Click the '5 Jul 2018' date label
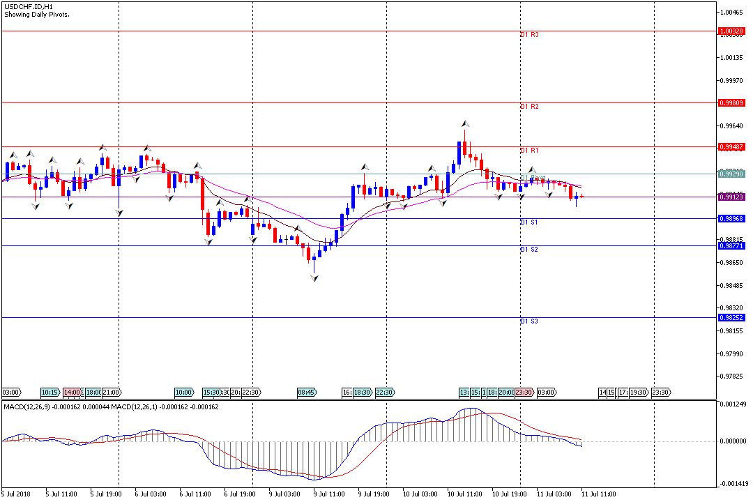Image resolution: width=753 pixels, height=502 pixels. (x=16, y=494)
